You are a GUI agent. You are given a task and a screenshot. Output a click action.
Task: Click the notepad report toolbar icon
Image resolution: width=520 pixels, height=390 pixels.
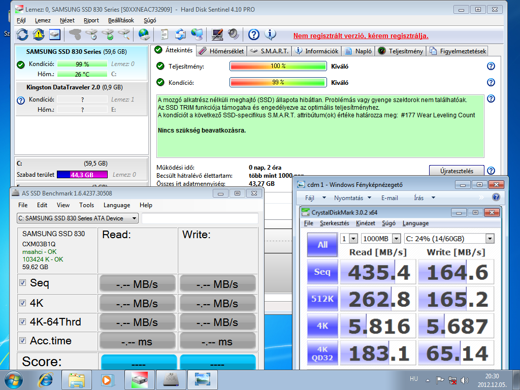tap(164, 35)
